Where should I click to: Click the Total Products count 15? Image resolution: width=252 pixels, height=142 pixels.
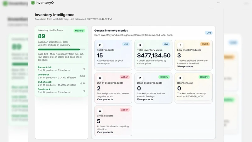(x=100, y=56)
